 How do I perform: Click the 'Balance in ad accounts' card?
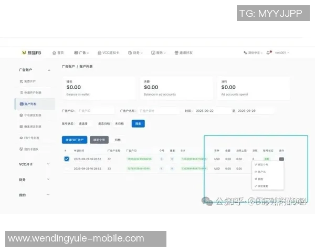pos(176,88)
